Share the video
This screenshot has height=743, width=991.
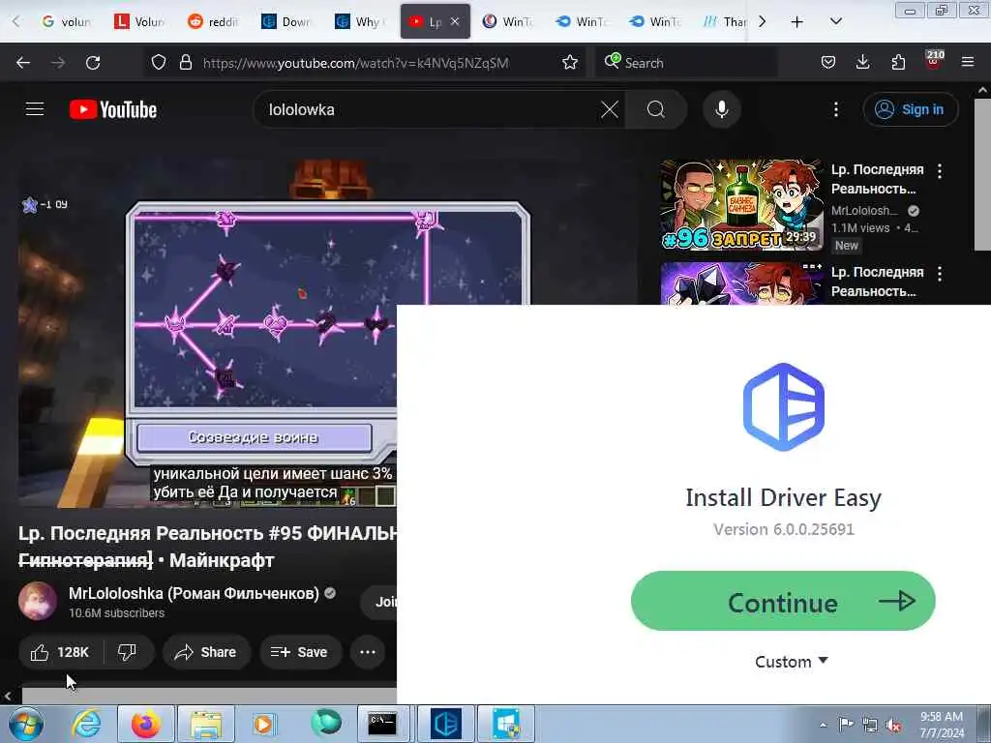point(206,652)
